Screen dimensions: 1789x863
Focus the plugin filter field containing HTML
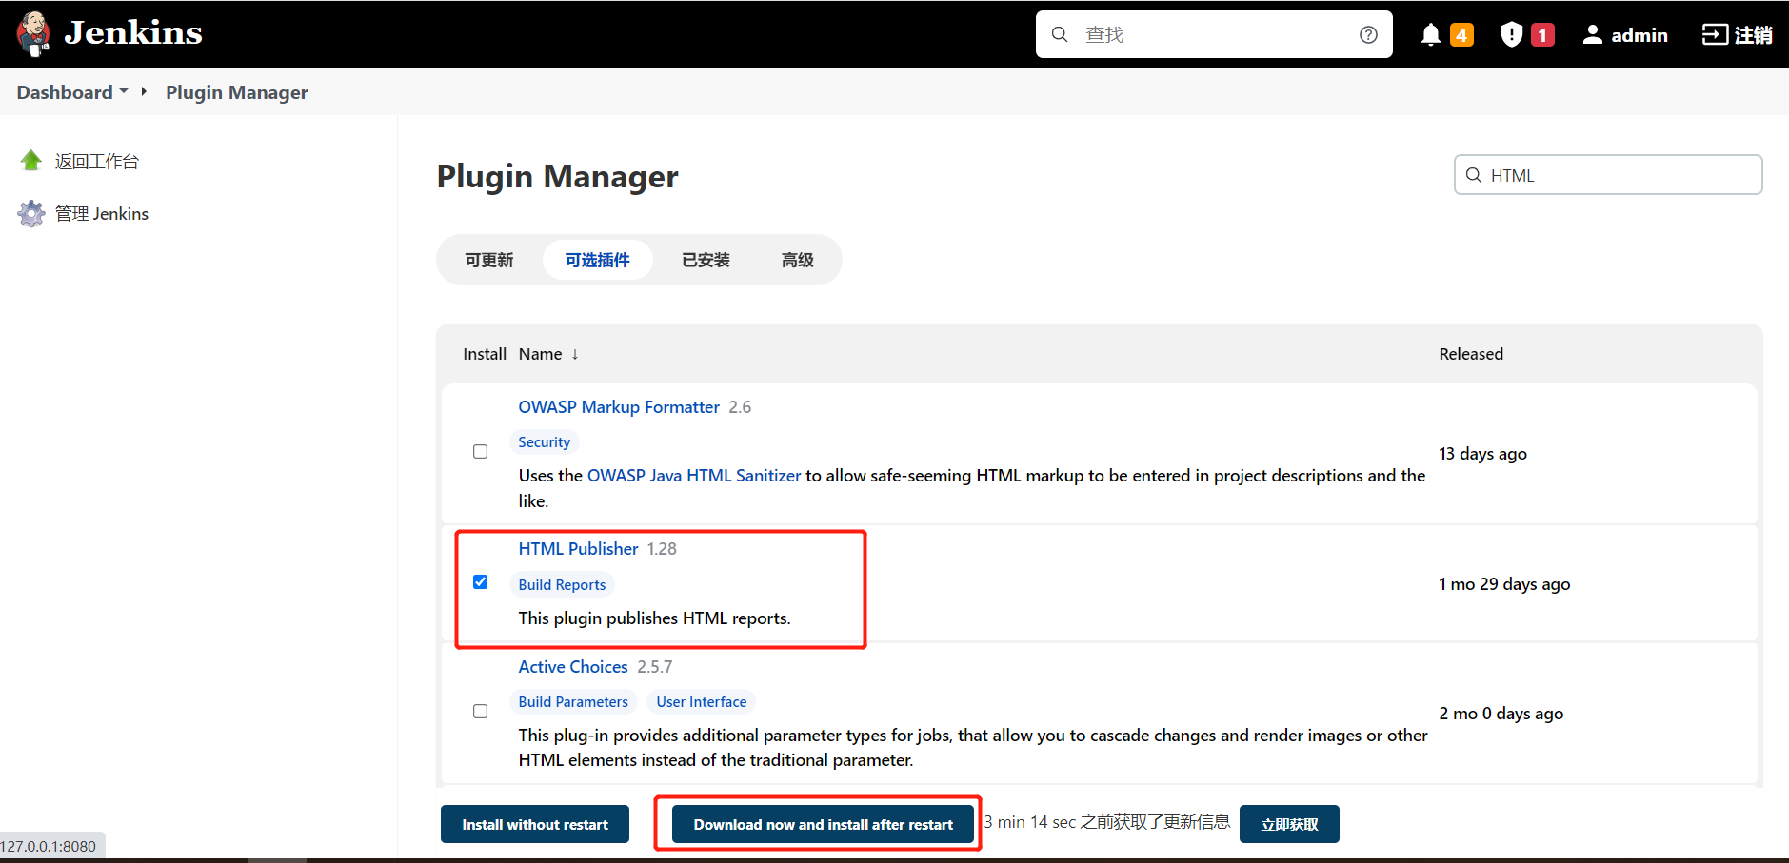[1608, 175]
